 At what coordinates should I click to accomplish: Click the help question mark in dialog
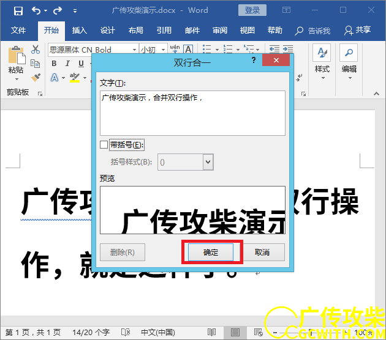(x=254, y=60)
